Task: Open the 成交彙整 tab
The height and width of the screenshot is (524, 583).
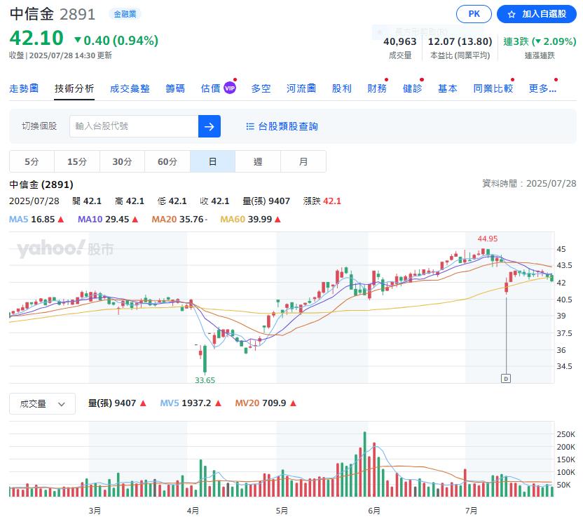Action: click(x=130, y=88)
